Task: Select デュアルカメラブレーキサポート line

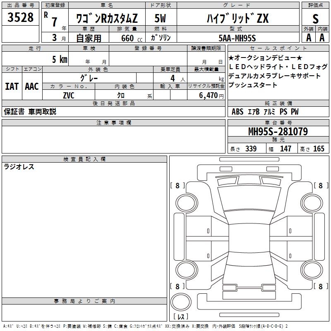Action: coord(274,76)
